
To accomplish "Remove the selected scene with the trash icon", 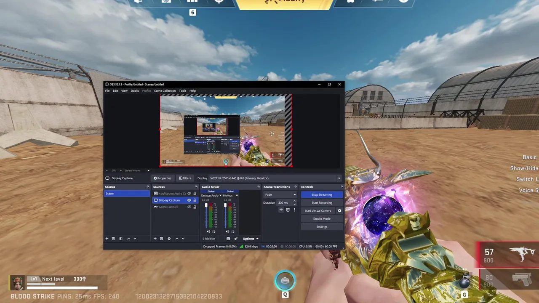I will coord(113,239).
